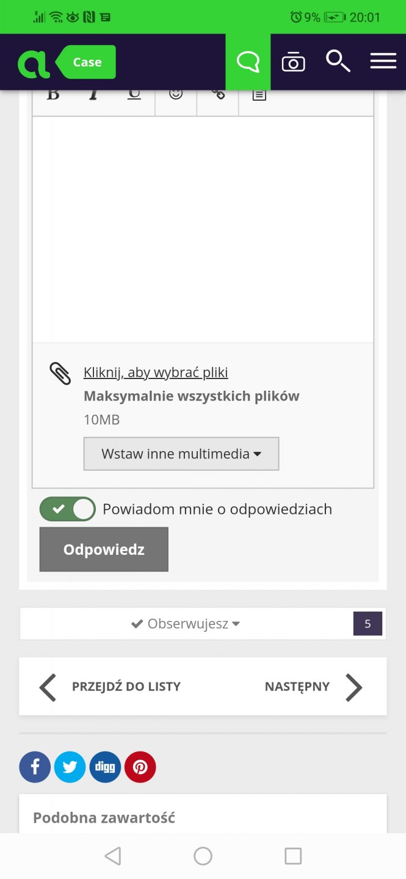
Task: Click Kliknij, aby wybrać pliki link
Action: pos(156,372)
